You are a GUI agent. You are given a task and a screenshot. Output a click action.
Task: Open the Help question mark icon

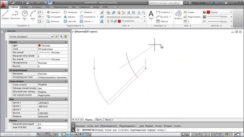point(226,3)
